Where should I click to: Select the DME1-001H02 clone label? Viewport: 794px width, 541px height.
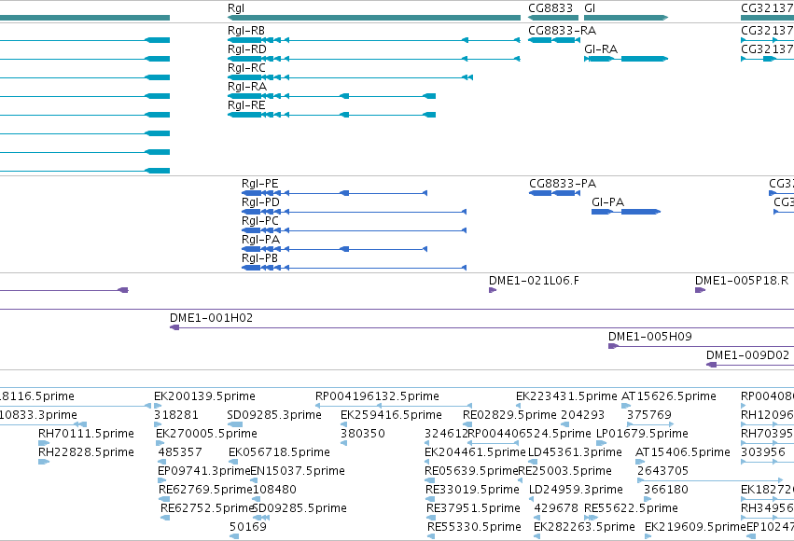pyautogui.click(x=211, y=318)
